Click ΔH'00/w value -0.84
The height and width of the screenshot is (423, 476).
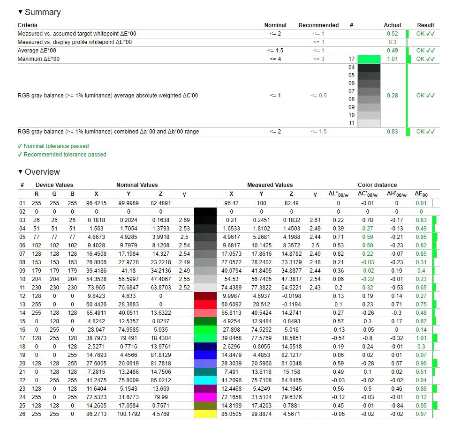click(x=396, y=406)
